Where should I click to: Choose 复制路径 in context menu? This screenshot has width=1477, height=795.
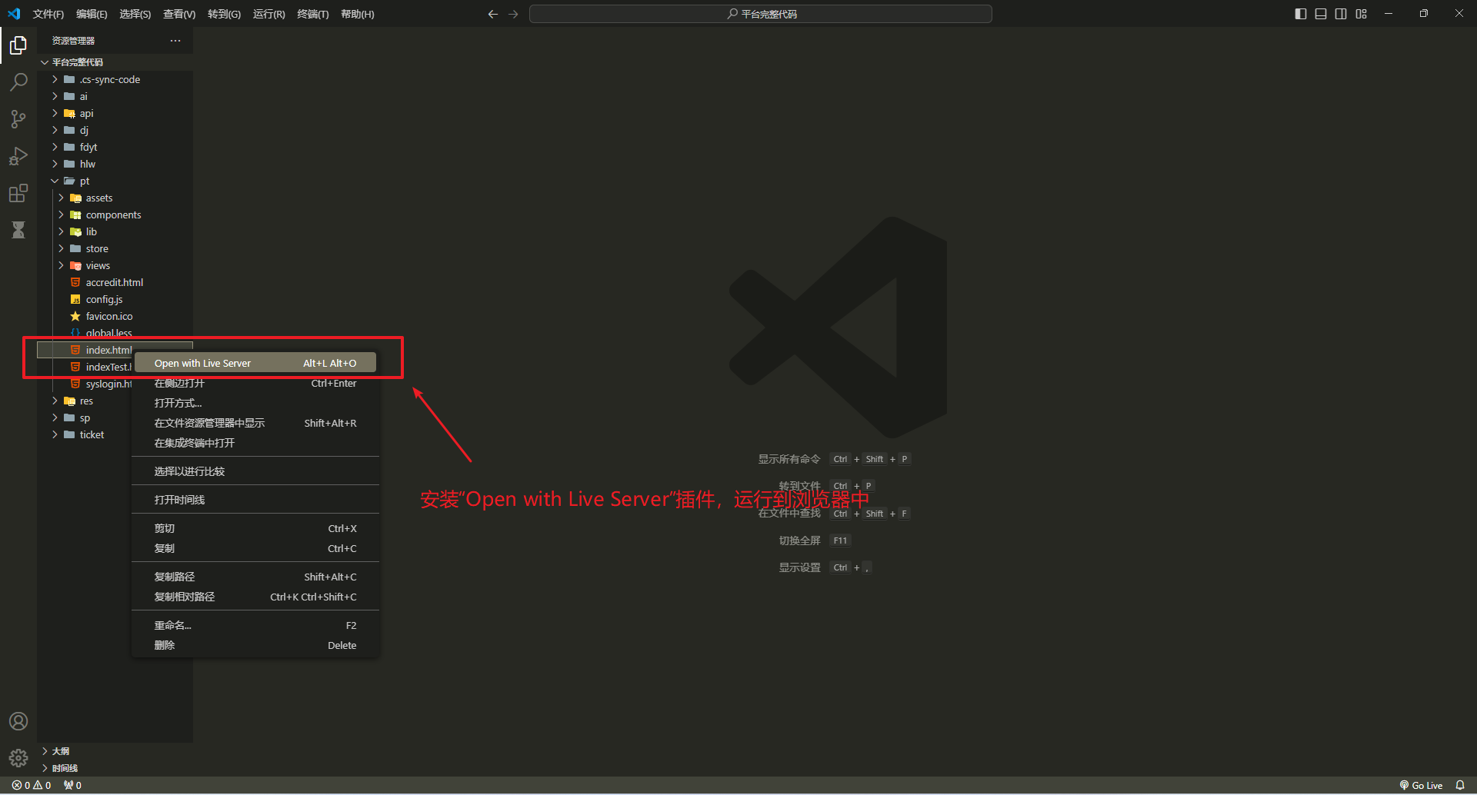point(255,577)
